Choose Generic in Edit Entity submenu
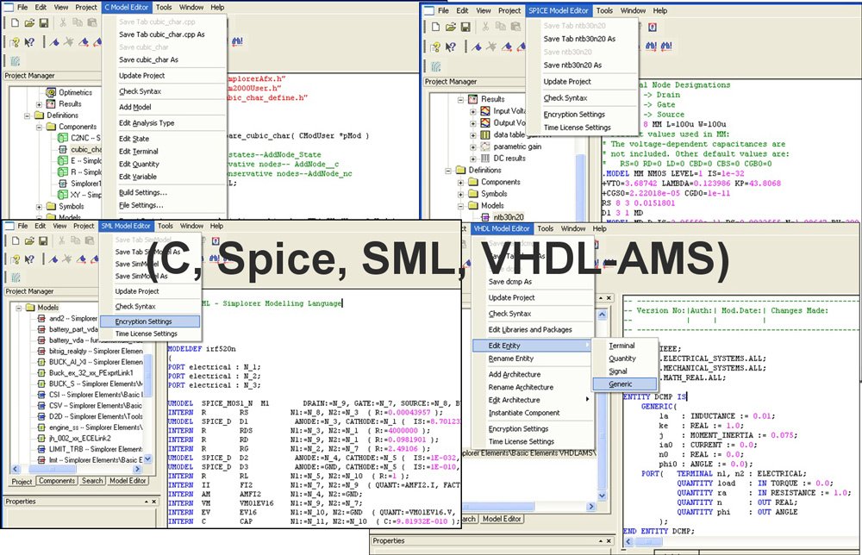Viewport: 862px width, 555px height. [624, 384]
